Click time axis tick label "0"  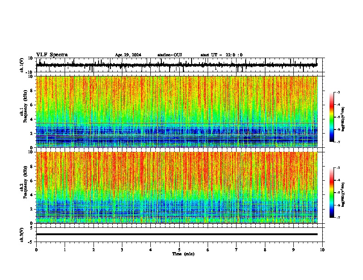[x=36, y=250]
